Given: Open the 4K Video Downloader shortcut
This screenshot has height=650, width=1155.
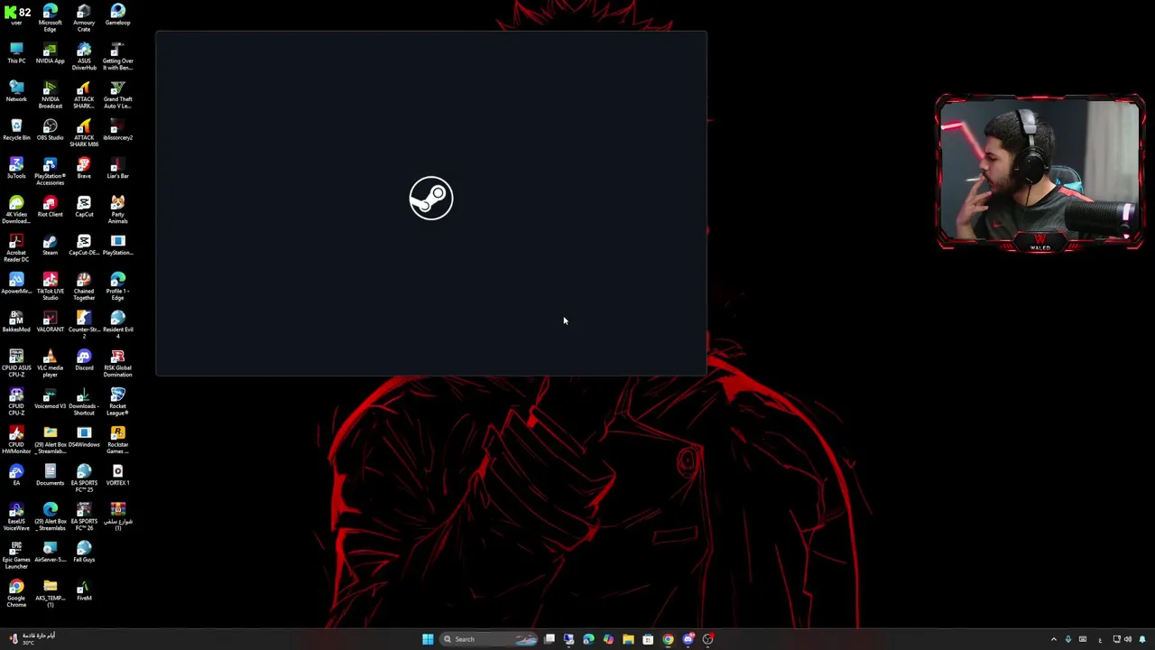Looking at the screenshot, I should click(16, 210).
